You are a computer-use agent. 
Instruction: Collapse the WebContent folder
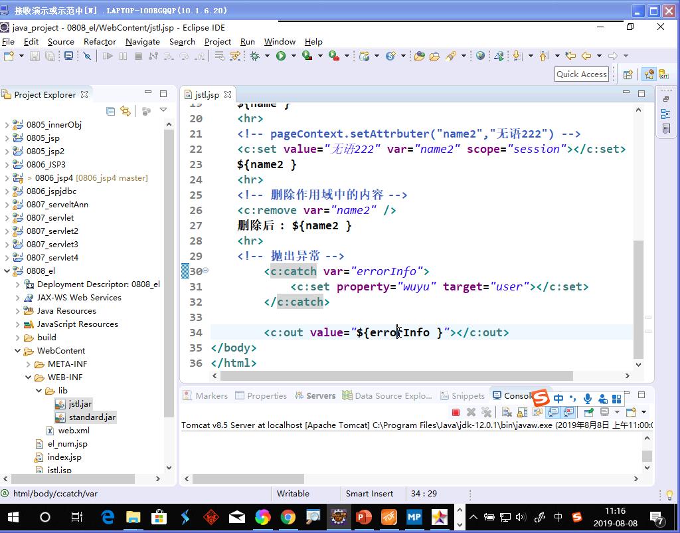coord(18,351)
